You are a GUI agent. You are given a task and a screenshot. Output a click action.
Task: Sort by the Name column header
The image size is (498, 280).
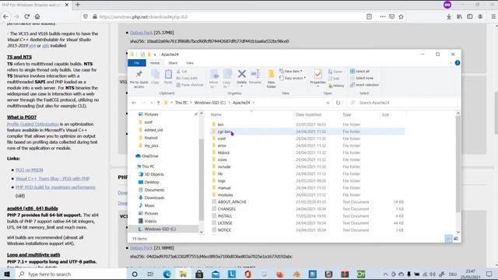tap(216, 114)
